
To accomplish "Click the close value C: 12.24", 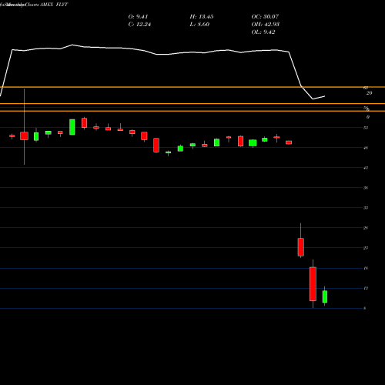I will pos(139,25).
